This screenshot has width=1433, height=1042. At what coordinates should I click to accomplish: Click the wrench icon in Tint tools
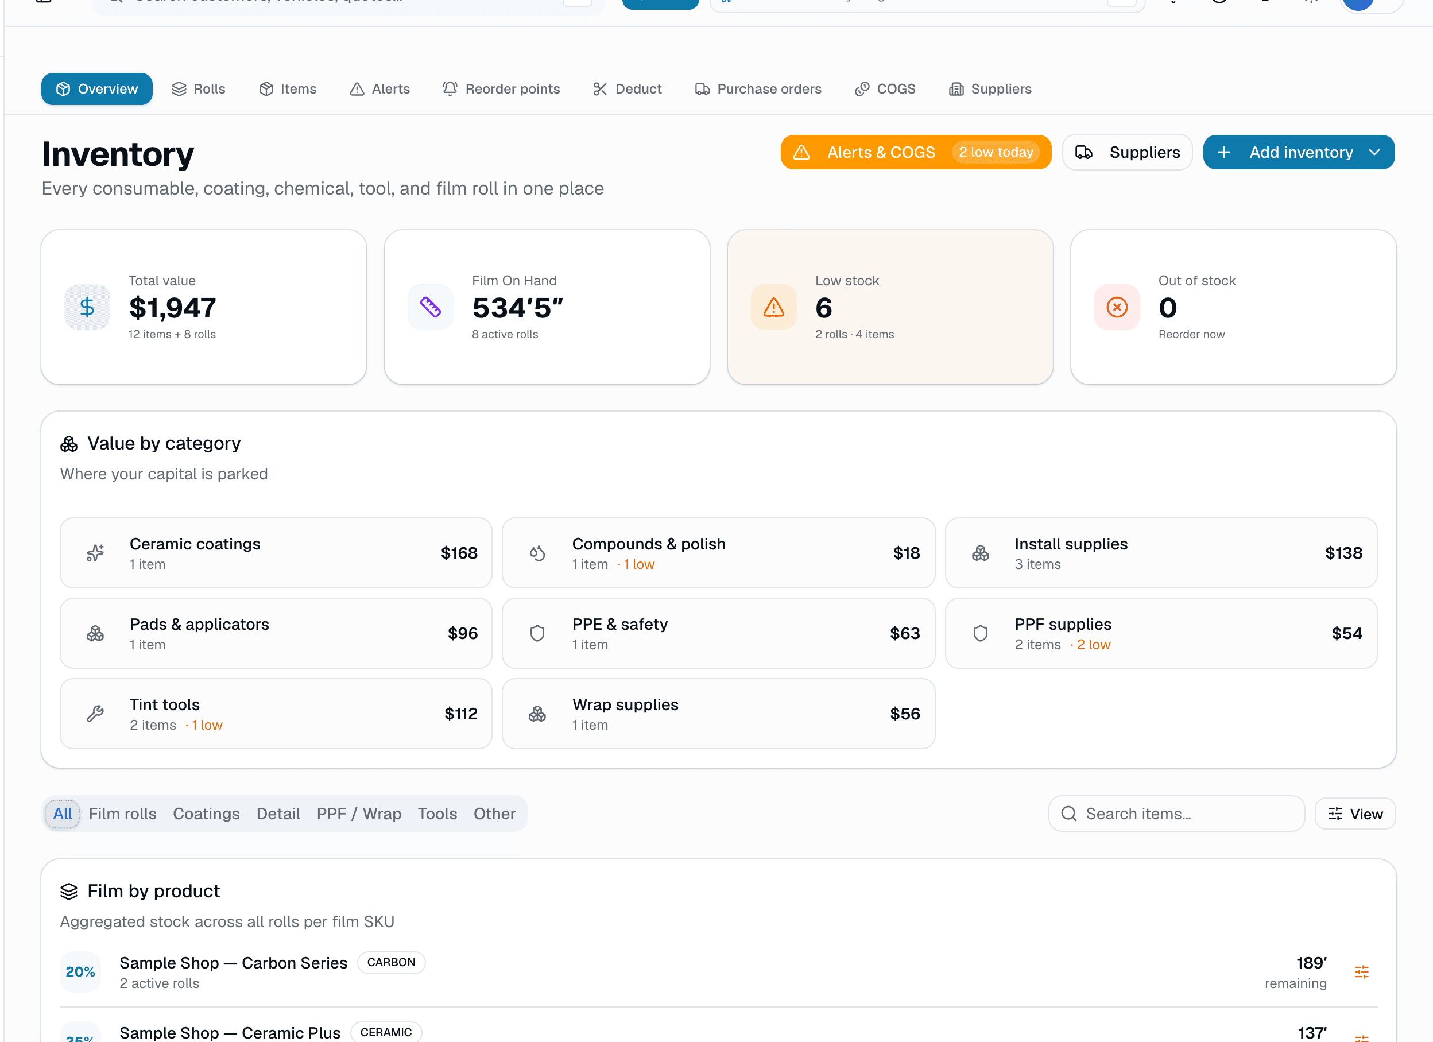point(95,714)
